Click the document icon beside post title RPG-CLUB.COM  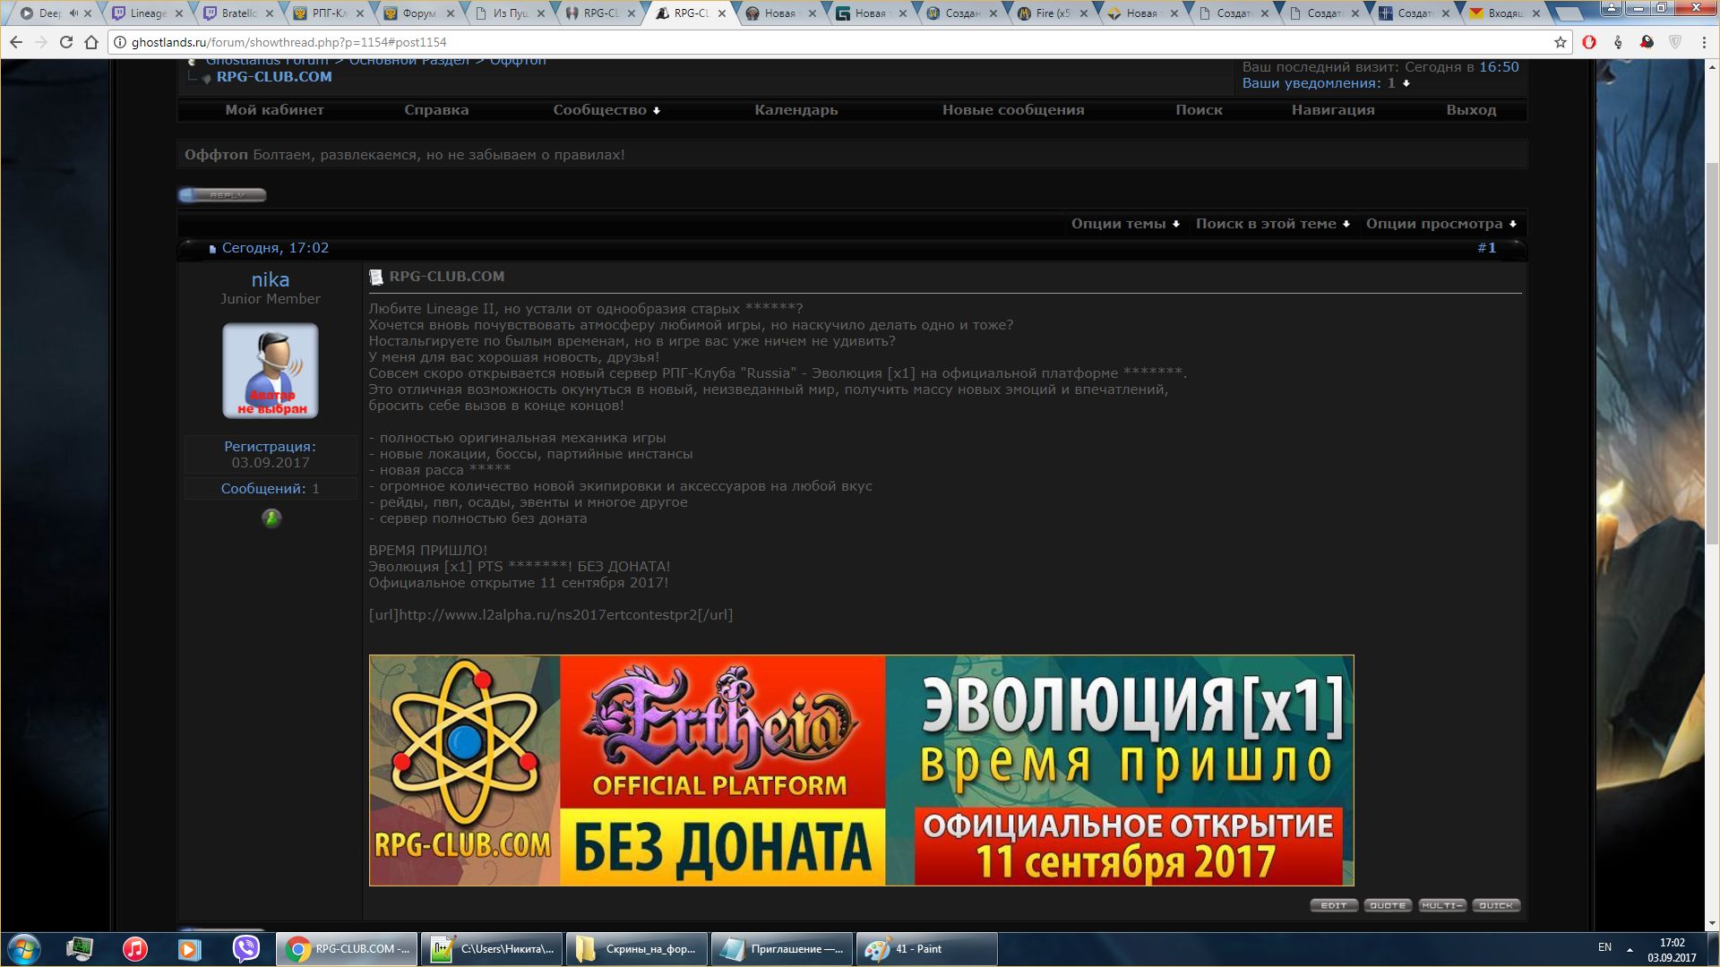(376, 277)
